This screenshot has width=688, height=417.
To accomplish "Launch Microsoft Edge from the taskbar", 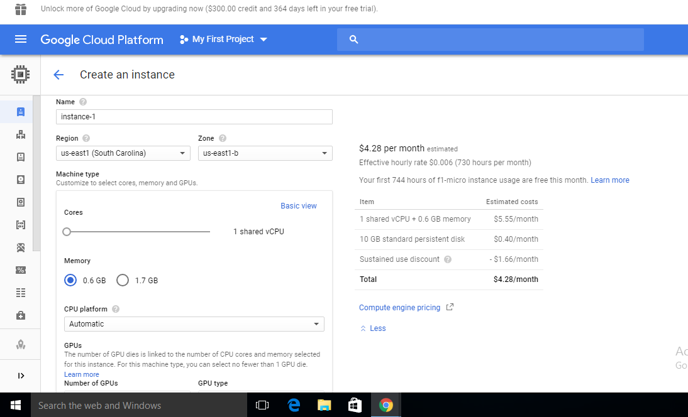I will pos(294,405).
